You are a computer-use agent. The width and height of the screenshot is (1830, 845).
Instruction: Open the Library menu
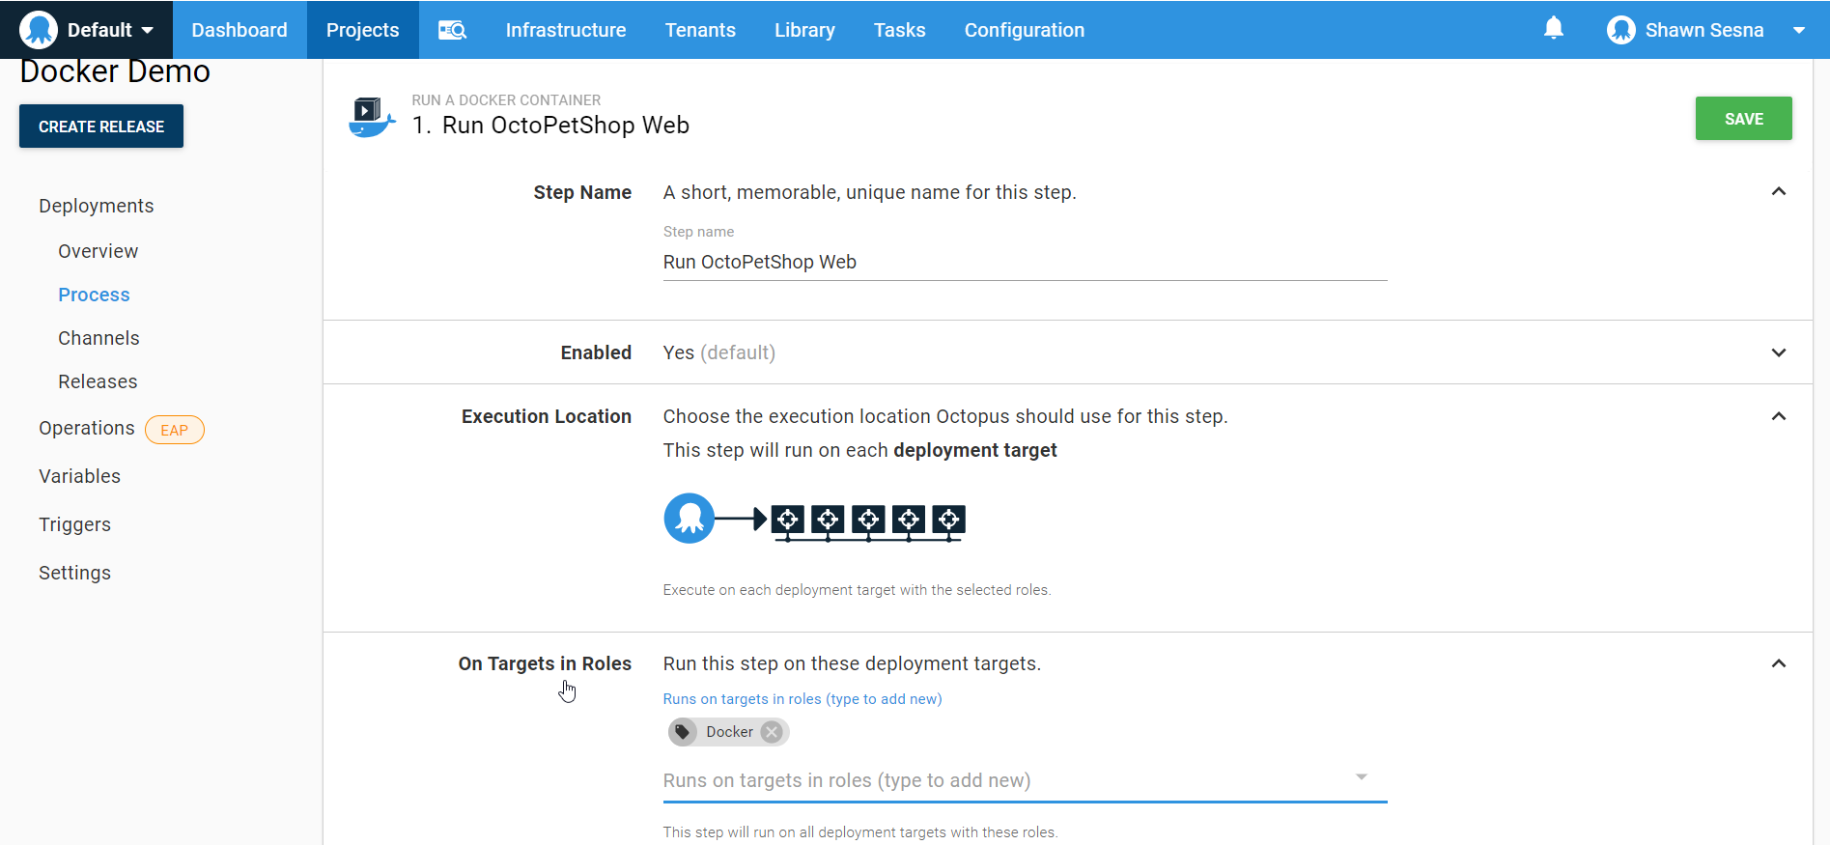tap(803, 30)
